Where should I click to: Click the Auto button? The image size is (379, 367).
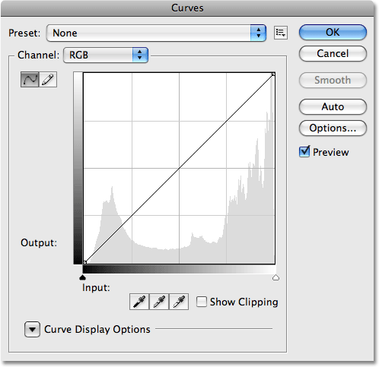coord(333,107)
